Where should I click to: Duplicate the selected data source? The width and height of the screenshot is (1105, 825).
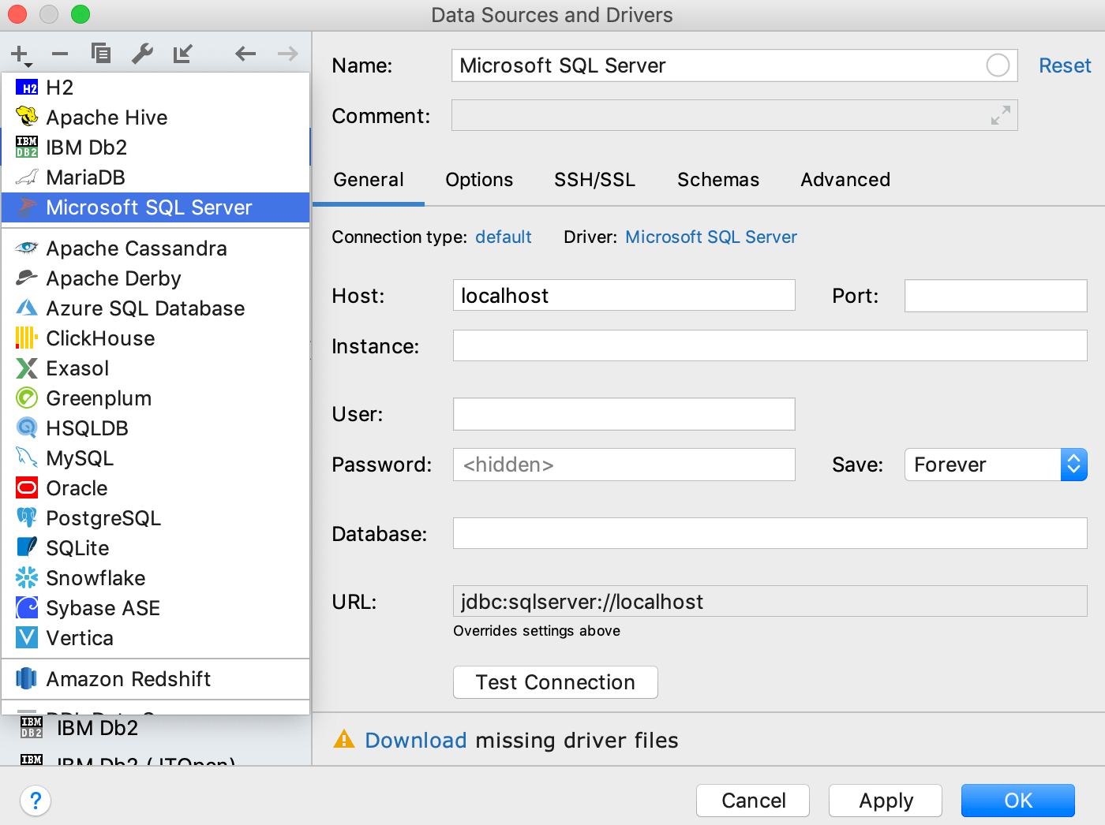101,53
